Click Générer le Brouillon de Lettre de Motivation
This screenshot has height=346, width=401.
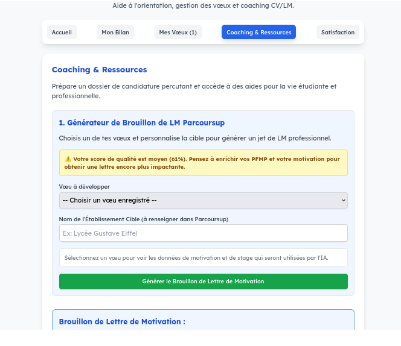pyautogui.click(x=203, y=282)
